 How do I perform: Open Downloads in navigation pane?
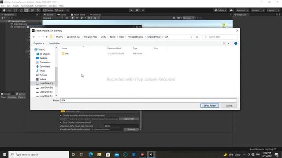[x=45, y=66]
